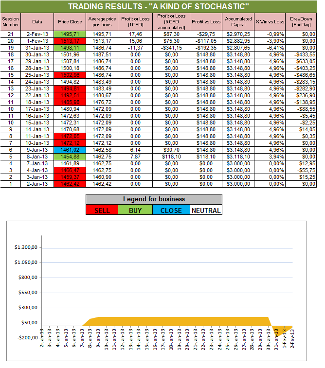Select the $30,70 profit cell
This screenshot has height=368, width=325.
point(171,150)
